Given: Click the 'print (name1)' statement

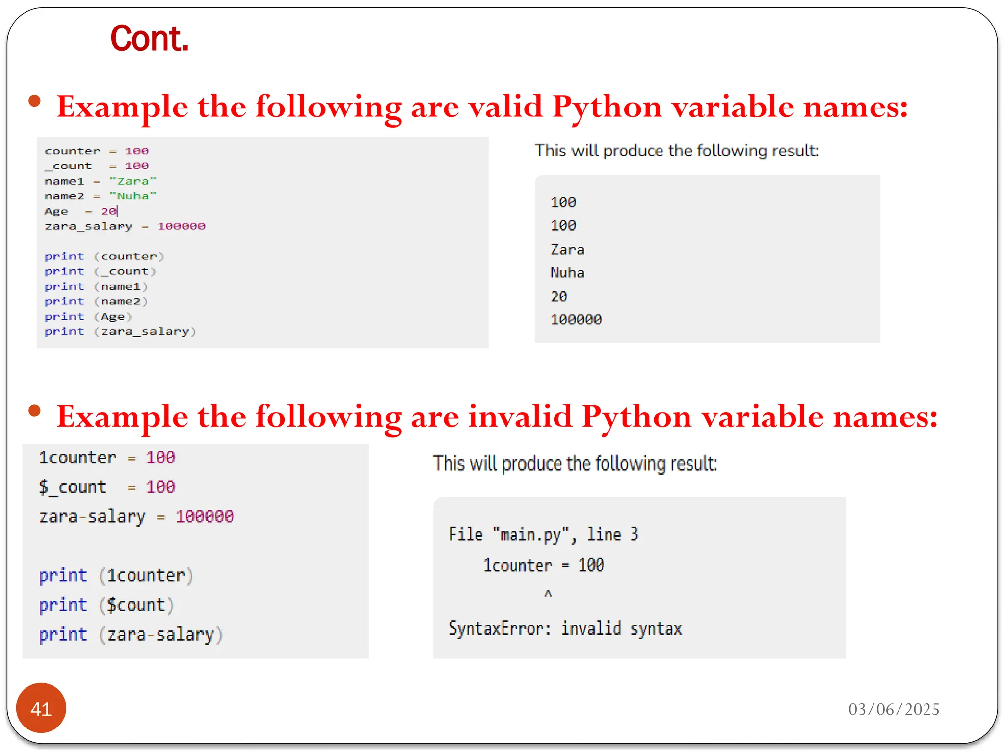Looking at the screenshot, I should click(96, 286).
